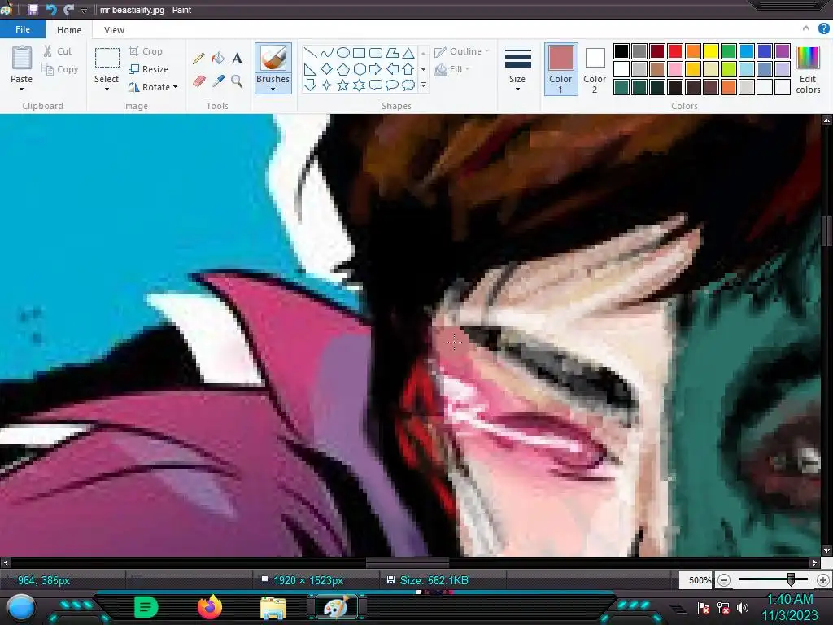Open the Select options dropdown arrow
The image size is (833, 625).
107,90
